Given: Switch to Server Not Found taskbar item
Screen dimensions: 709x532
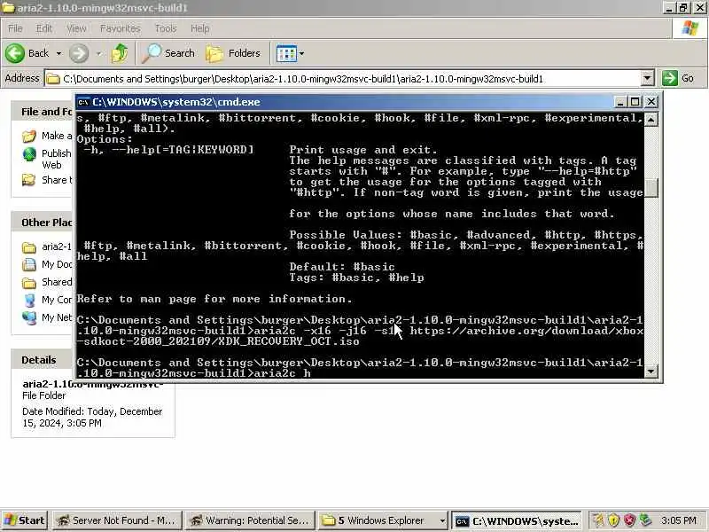Looking at the screenshot, I should coord(117,520).
